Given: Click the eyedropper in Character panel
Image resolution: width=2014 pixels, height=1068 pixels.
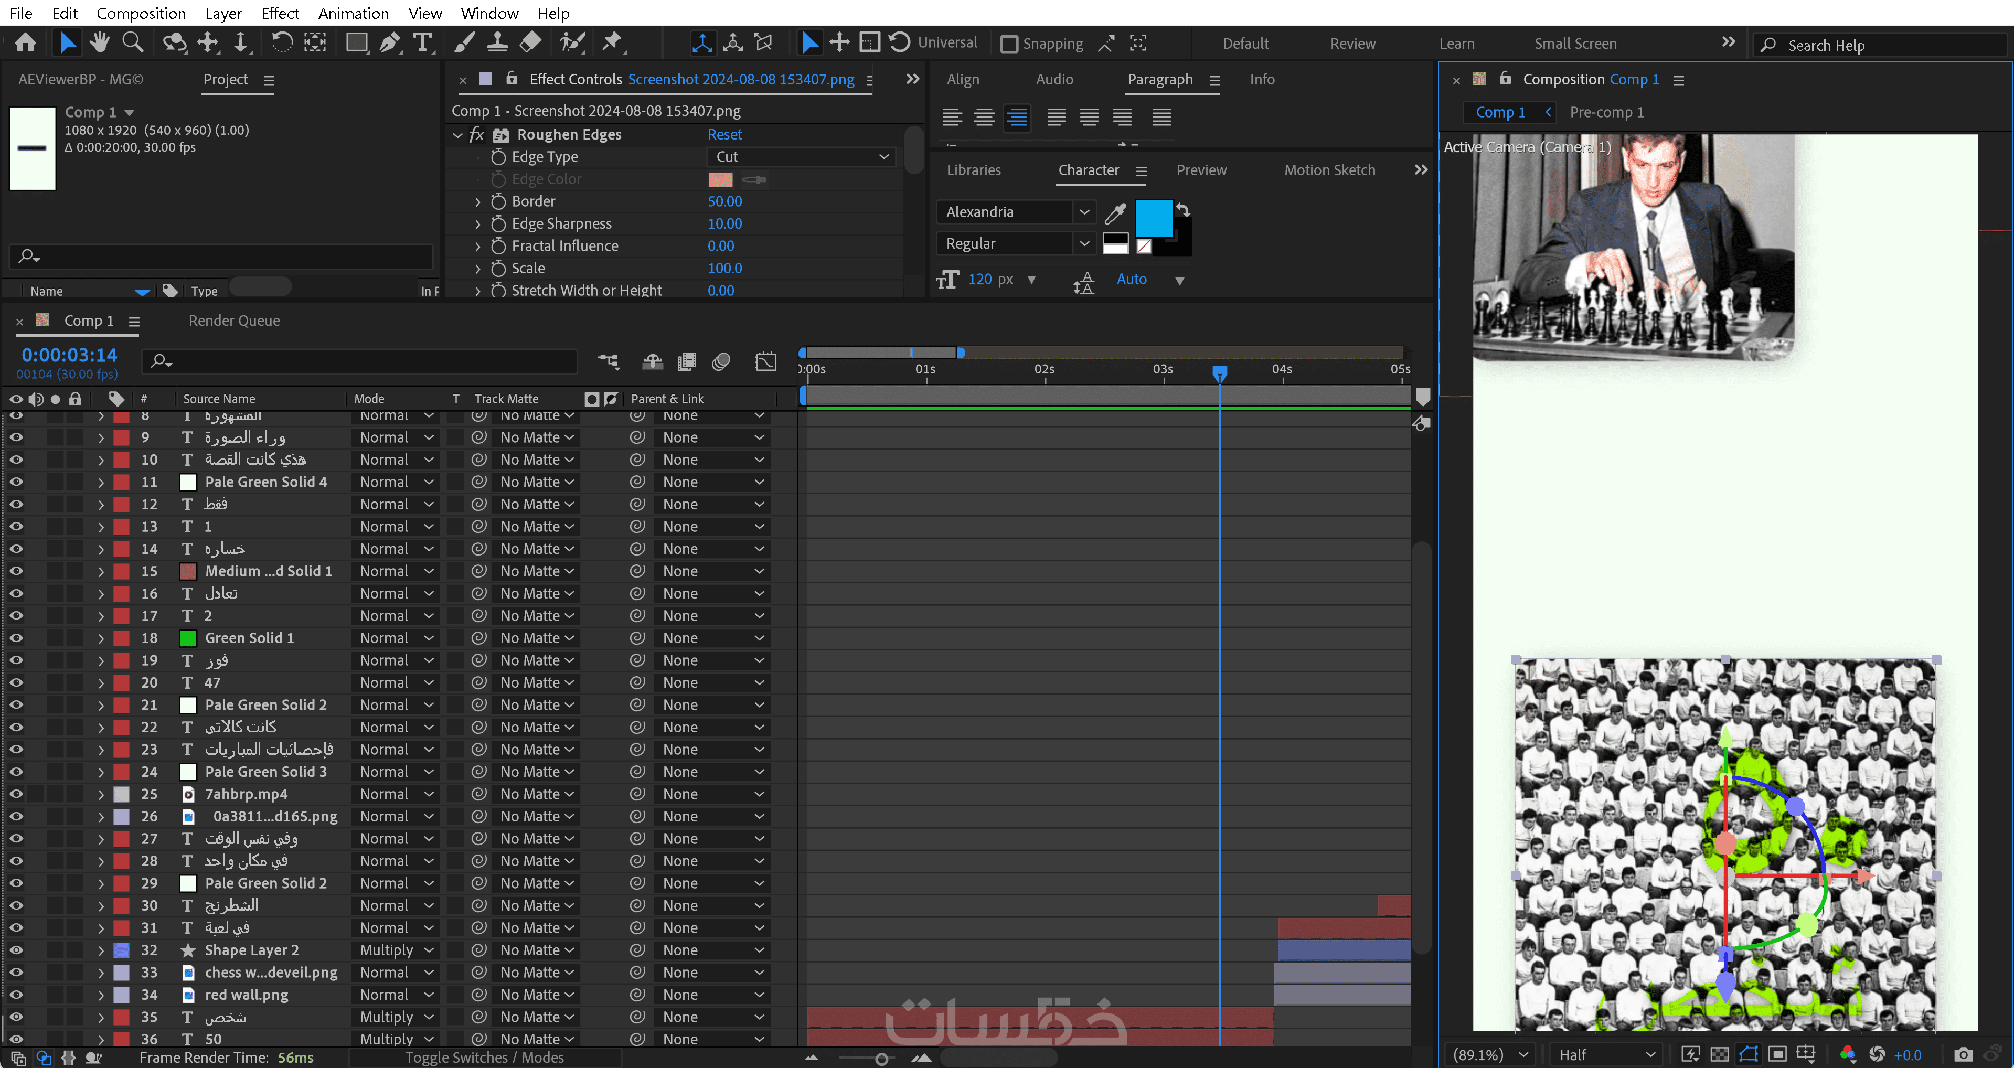Looking at the screenshot, I should pos(1115,212).
